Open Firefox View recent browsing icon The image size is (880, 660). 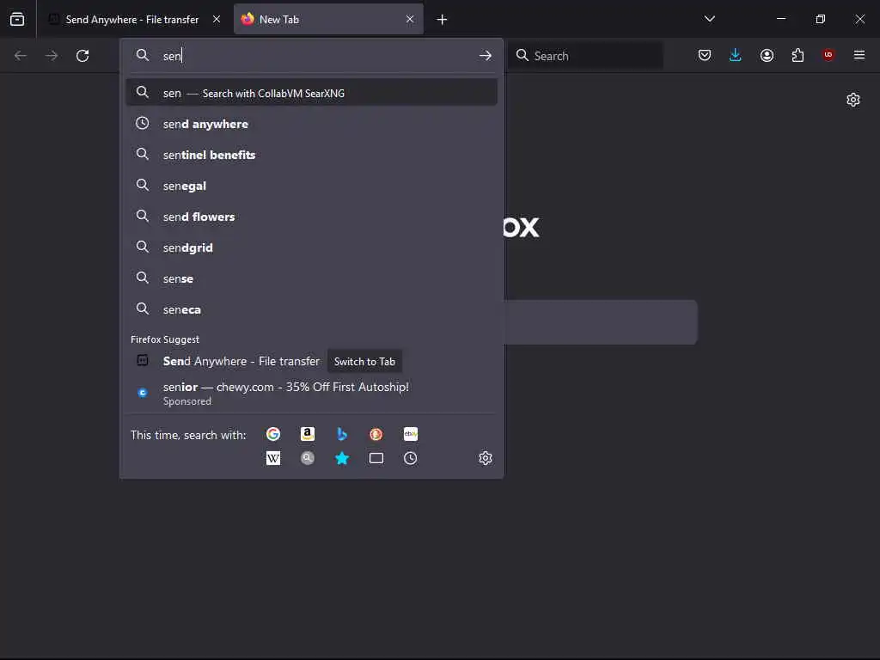17,19
